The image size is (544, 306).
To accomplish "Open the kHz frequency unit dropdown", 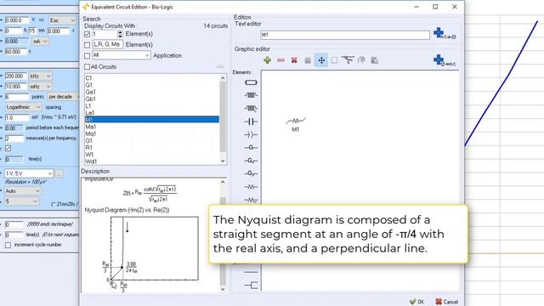I will pyautogui.click(x=40, y=76).
